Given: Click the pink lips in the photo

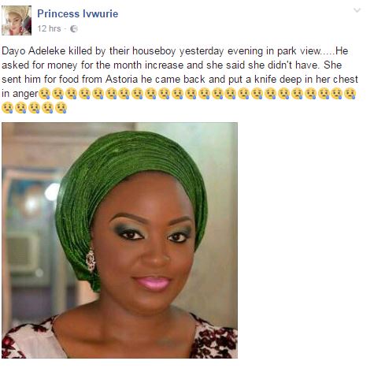Looking at the screenshot, I should (x=153, y=283).
